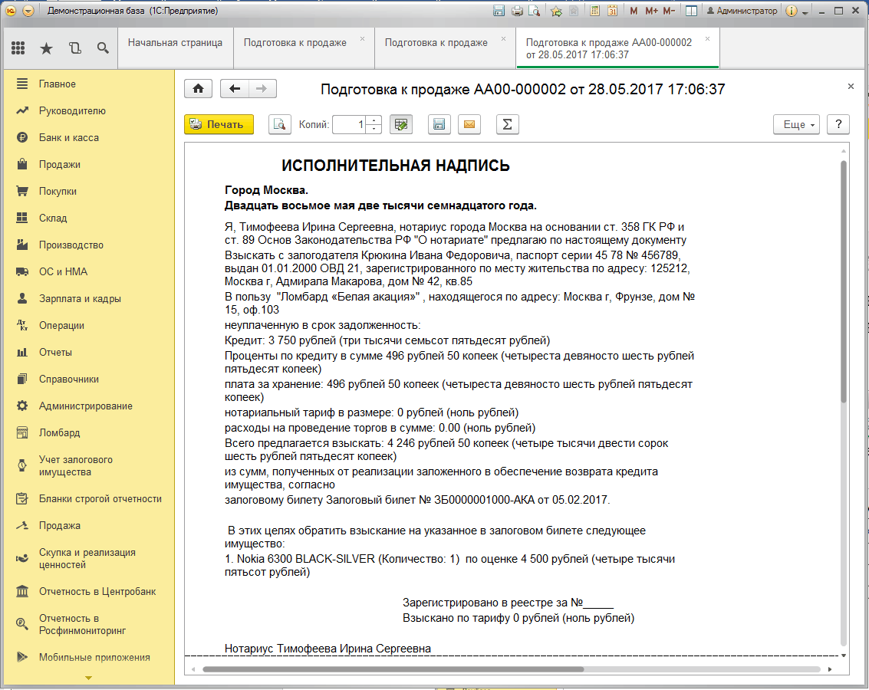The width and height of the screenshot is (869, 690).
Task: Save document using floppy disk icon
Action: coord(439,124)
